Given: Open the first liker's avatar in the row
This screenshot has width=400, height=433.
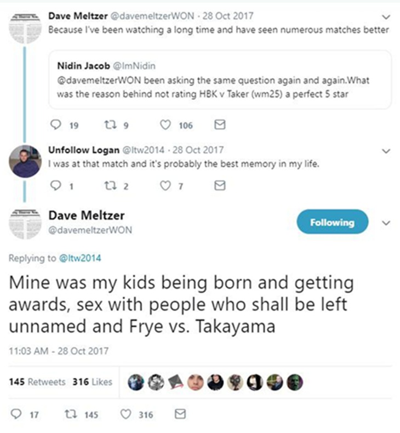Looking at the screenshot, I should (x=136, y=381).
